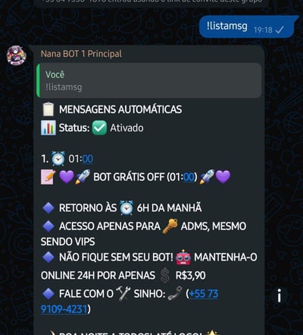The image size is (303, 335).
Task: Click the sent check mark beside 19:18
Action: [x=280, y=30]
